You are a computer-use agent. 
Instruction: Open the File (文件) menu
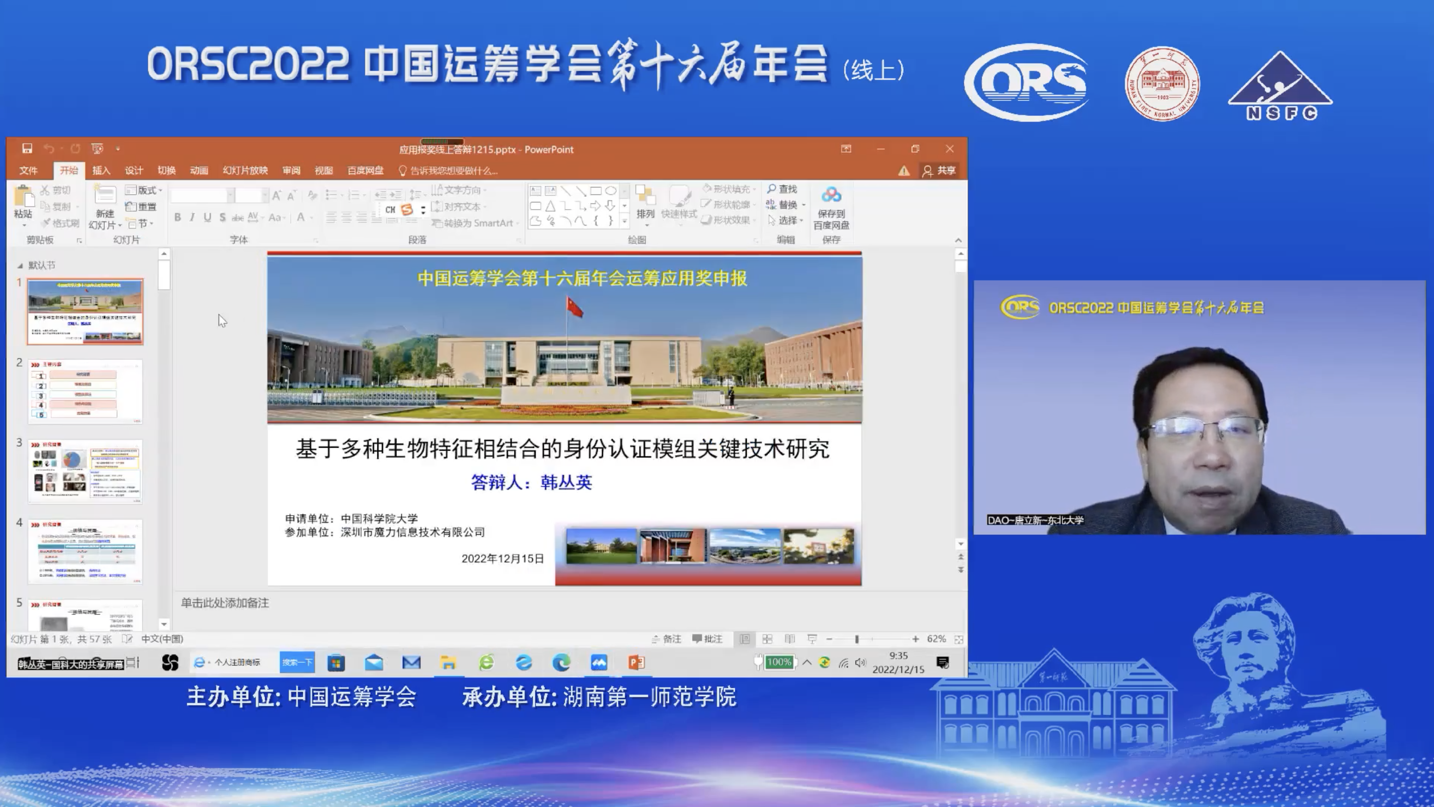(28, 170)
